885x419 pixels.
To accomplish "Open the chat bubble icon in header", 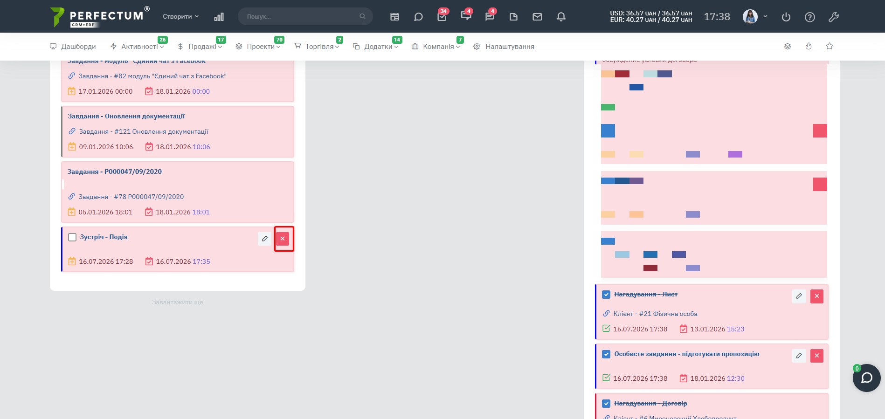I will click(418, 17).
